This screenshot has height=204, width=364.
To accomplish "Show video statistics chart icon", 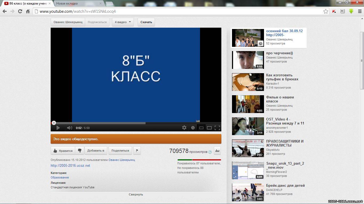I will [x=217, y=151].
